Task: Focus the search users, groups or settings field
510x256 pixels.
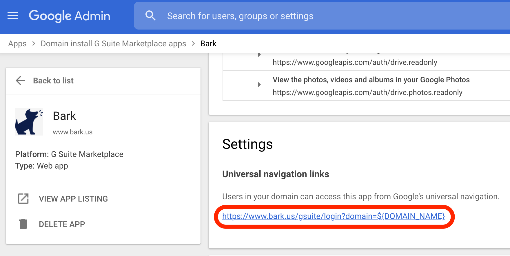Action: [x=322, y=16]
